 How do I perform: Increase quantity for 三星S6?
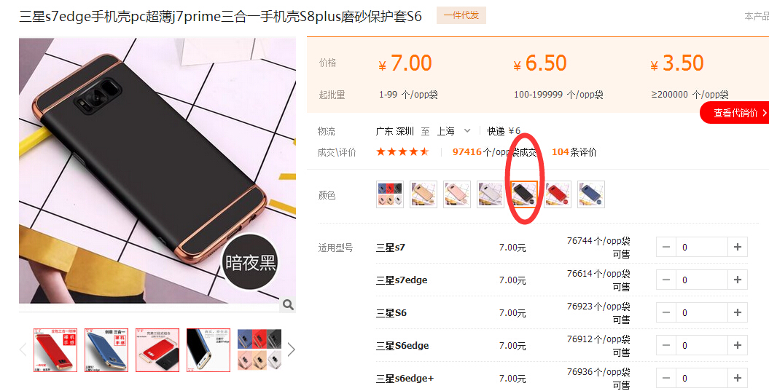(x=737, y=312)
